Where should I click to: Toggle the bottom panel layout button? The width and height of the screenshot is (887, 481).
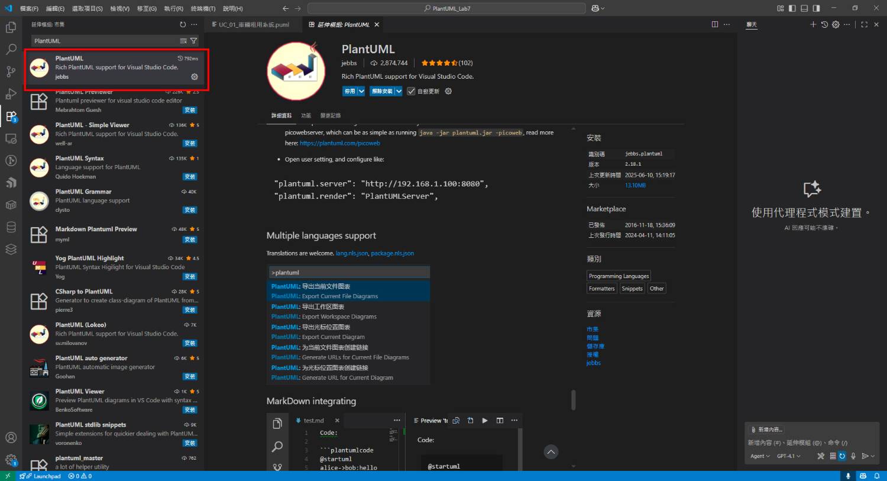(x=804, y=8)
